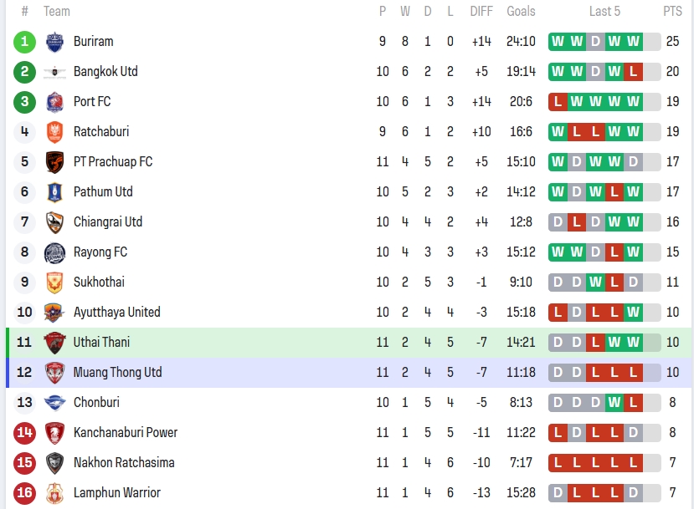Click the Chiangrai Utd club badge

click(x=55, y=222)
